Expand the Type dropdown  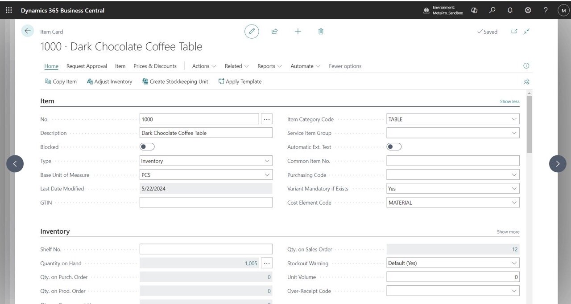click(267, 161)
